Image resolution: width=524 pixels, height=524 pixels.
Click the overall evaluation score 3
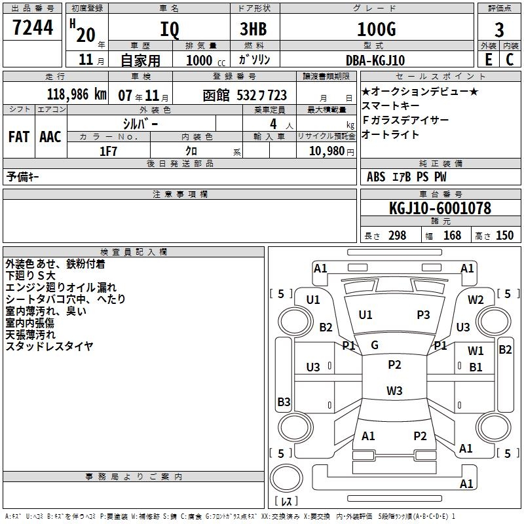coord(499,30)
